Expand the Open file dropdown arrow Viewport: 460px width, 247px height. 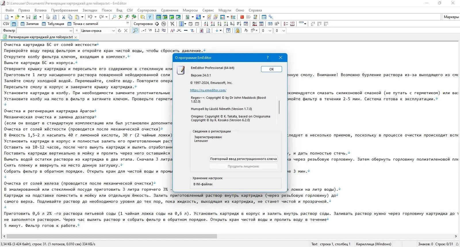pos(23,17)
